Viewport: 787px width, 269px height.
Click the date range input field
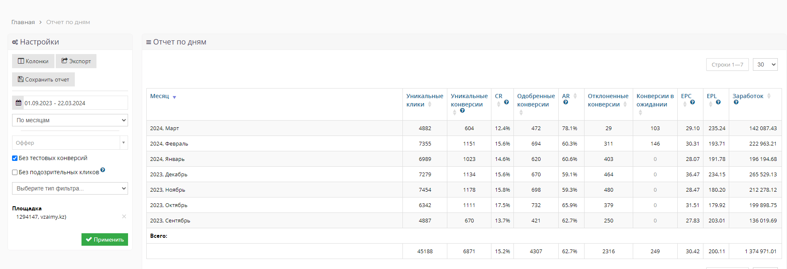click(x=75, y=103)
